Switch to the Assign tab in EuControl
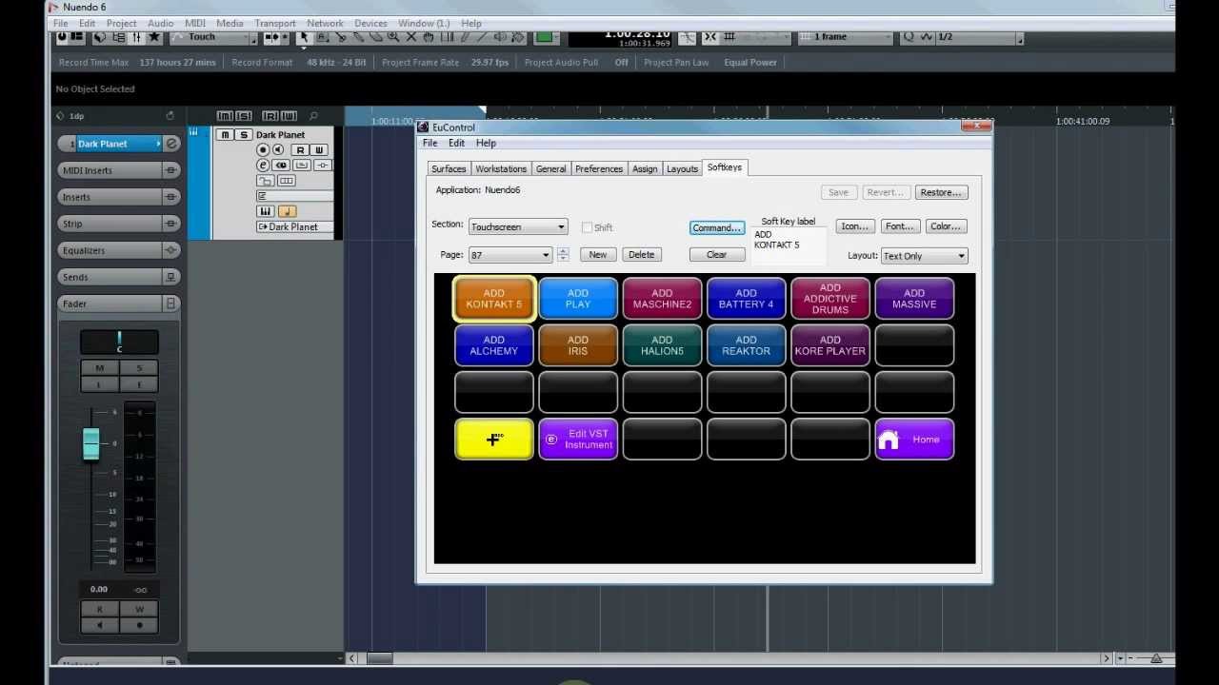This screenshot has width=1219, height=685. point(645,168)
